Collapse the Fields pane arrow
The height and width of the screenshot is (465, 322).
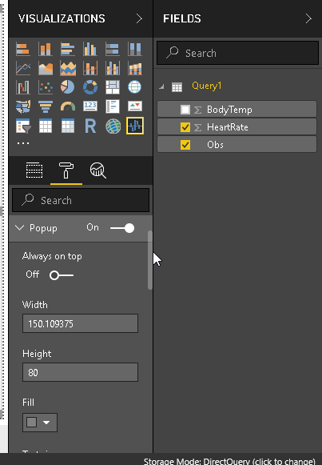click(308, 18)
